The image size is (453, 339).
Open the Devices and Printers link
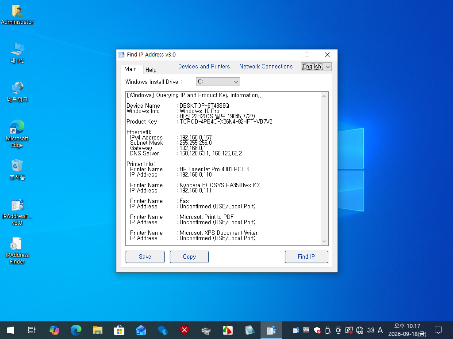pyautogui.click(x=204, y=66)
